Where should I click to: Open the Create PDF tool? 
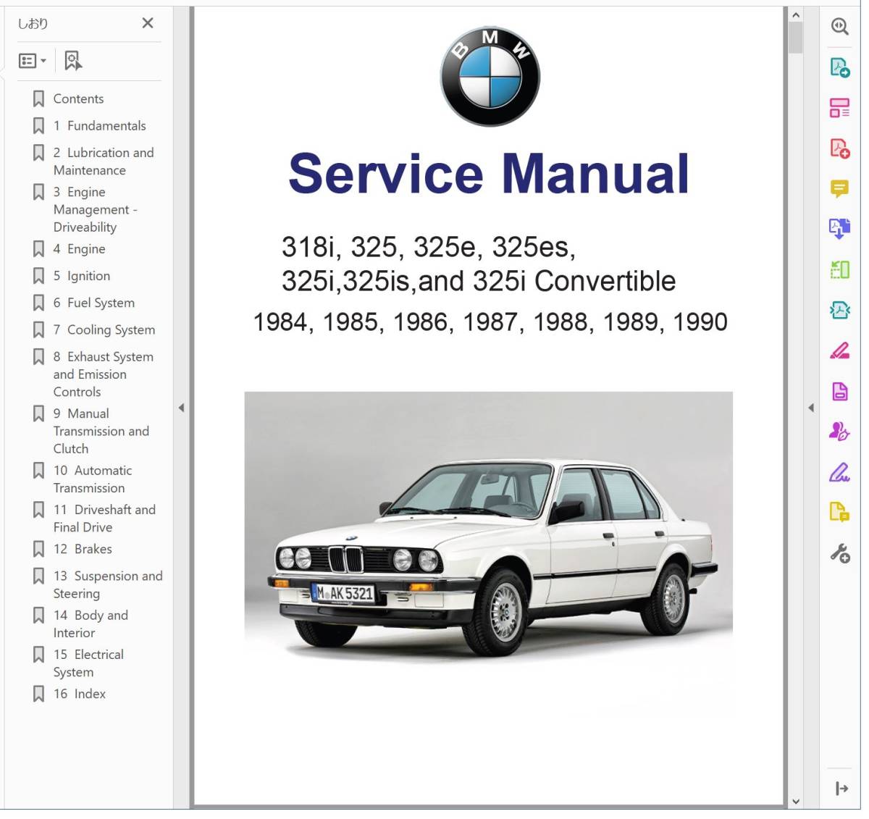(x=840, y=148)
